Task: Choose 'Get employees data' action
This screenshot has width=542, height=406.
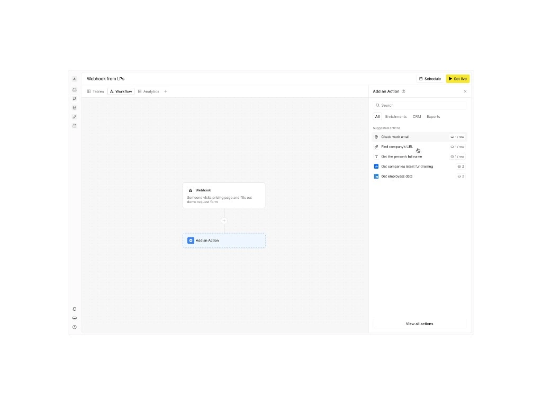Action: (419, 177)
